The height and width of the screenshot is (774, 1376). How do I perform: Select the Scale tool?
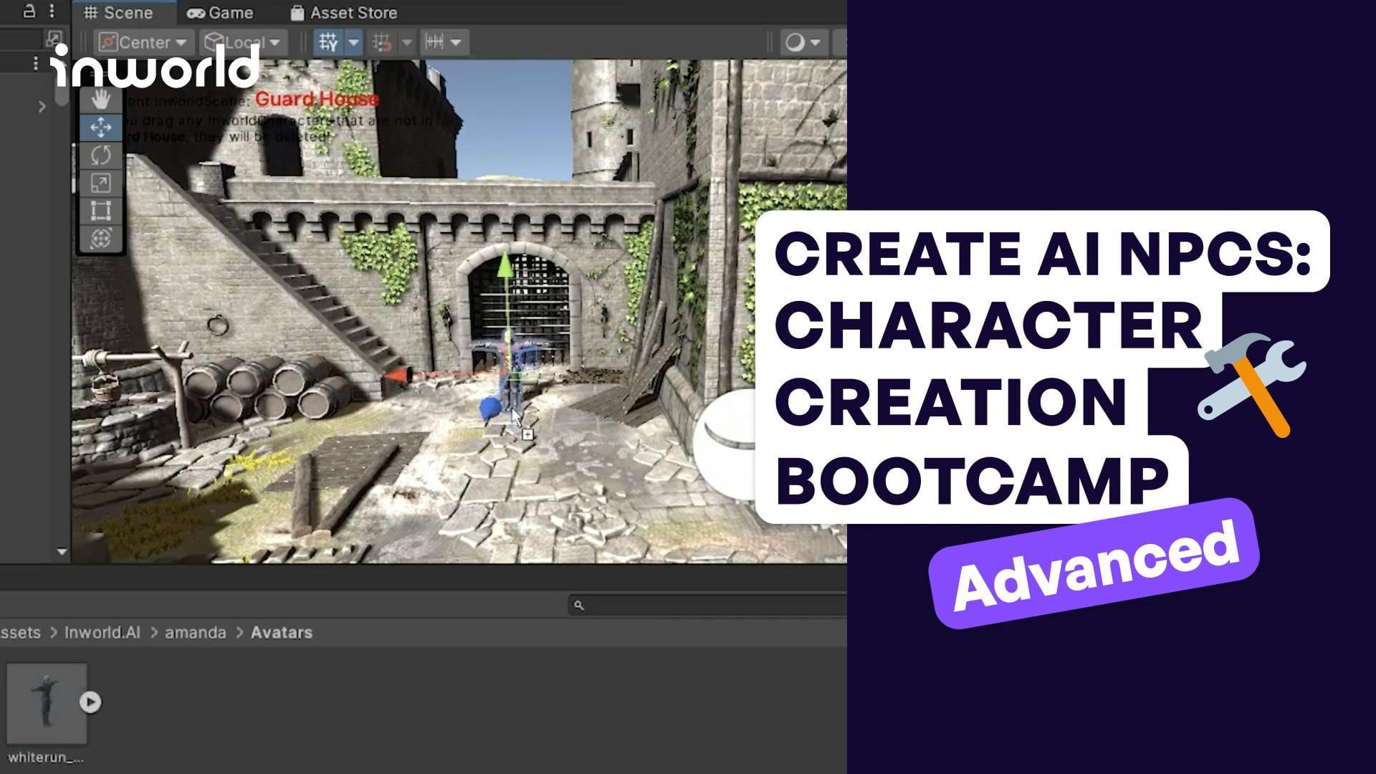100,183
